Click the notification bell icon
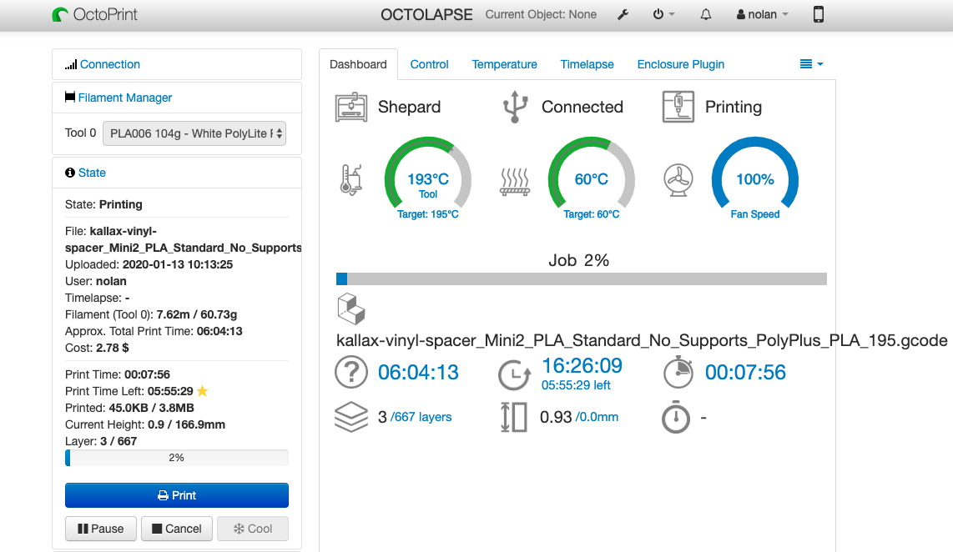This screenshot has width=953, height=552. tap(705, 14)
